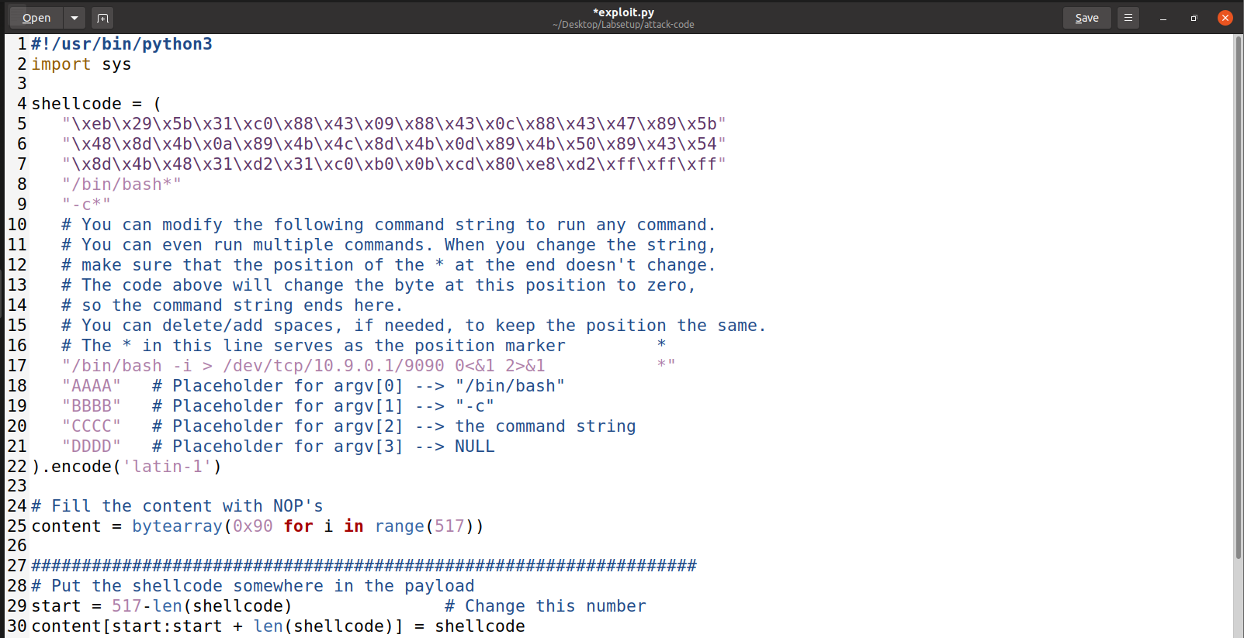Click the ~/Desktop/Labsetup/attack-code path subtitle

coord(623,25)
